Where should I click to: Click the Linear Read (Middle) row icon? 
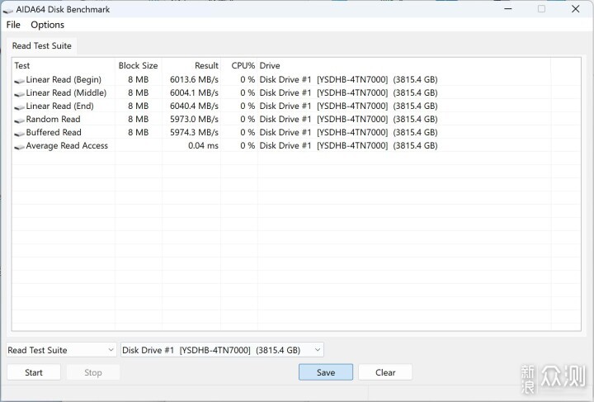[x=19, y=94]
